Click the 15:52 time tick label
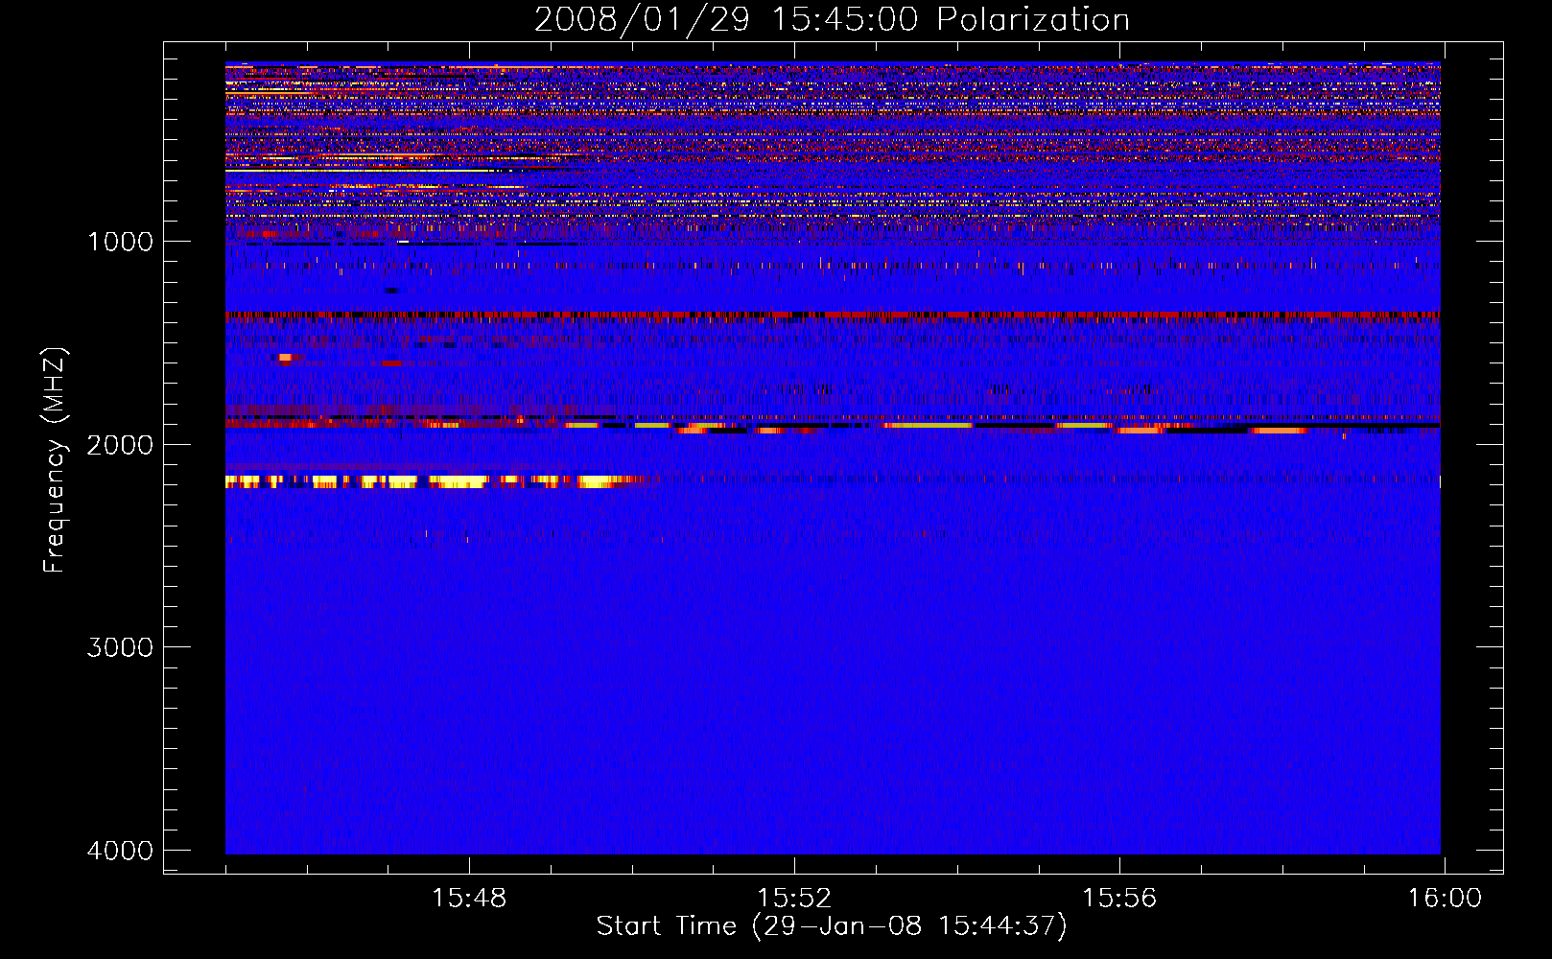The image size is (1552, 959). pos(794,899)
